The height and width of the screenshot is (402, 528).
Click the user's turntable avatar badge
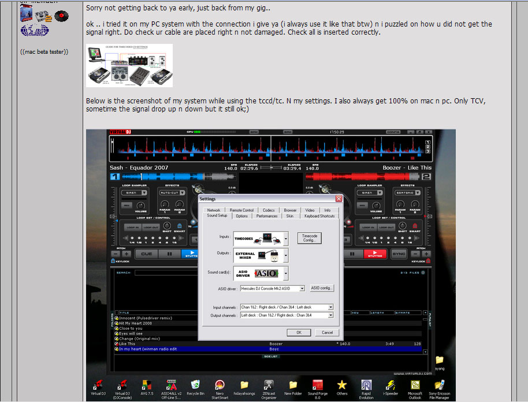tap(61, 16)
